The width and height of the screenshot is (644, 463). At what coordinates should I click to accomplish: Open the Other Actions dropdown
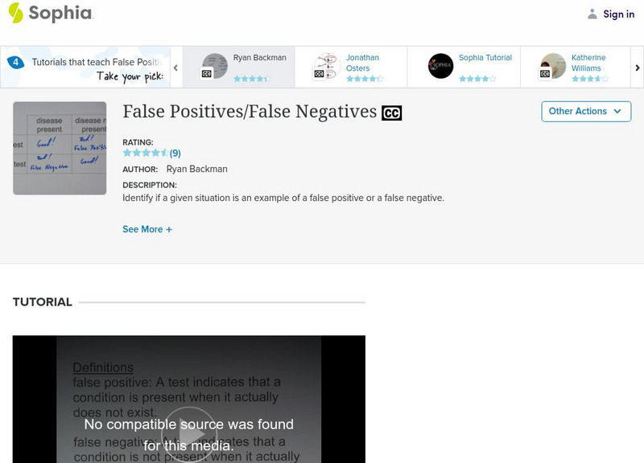click(x=585, y=111)
